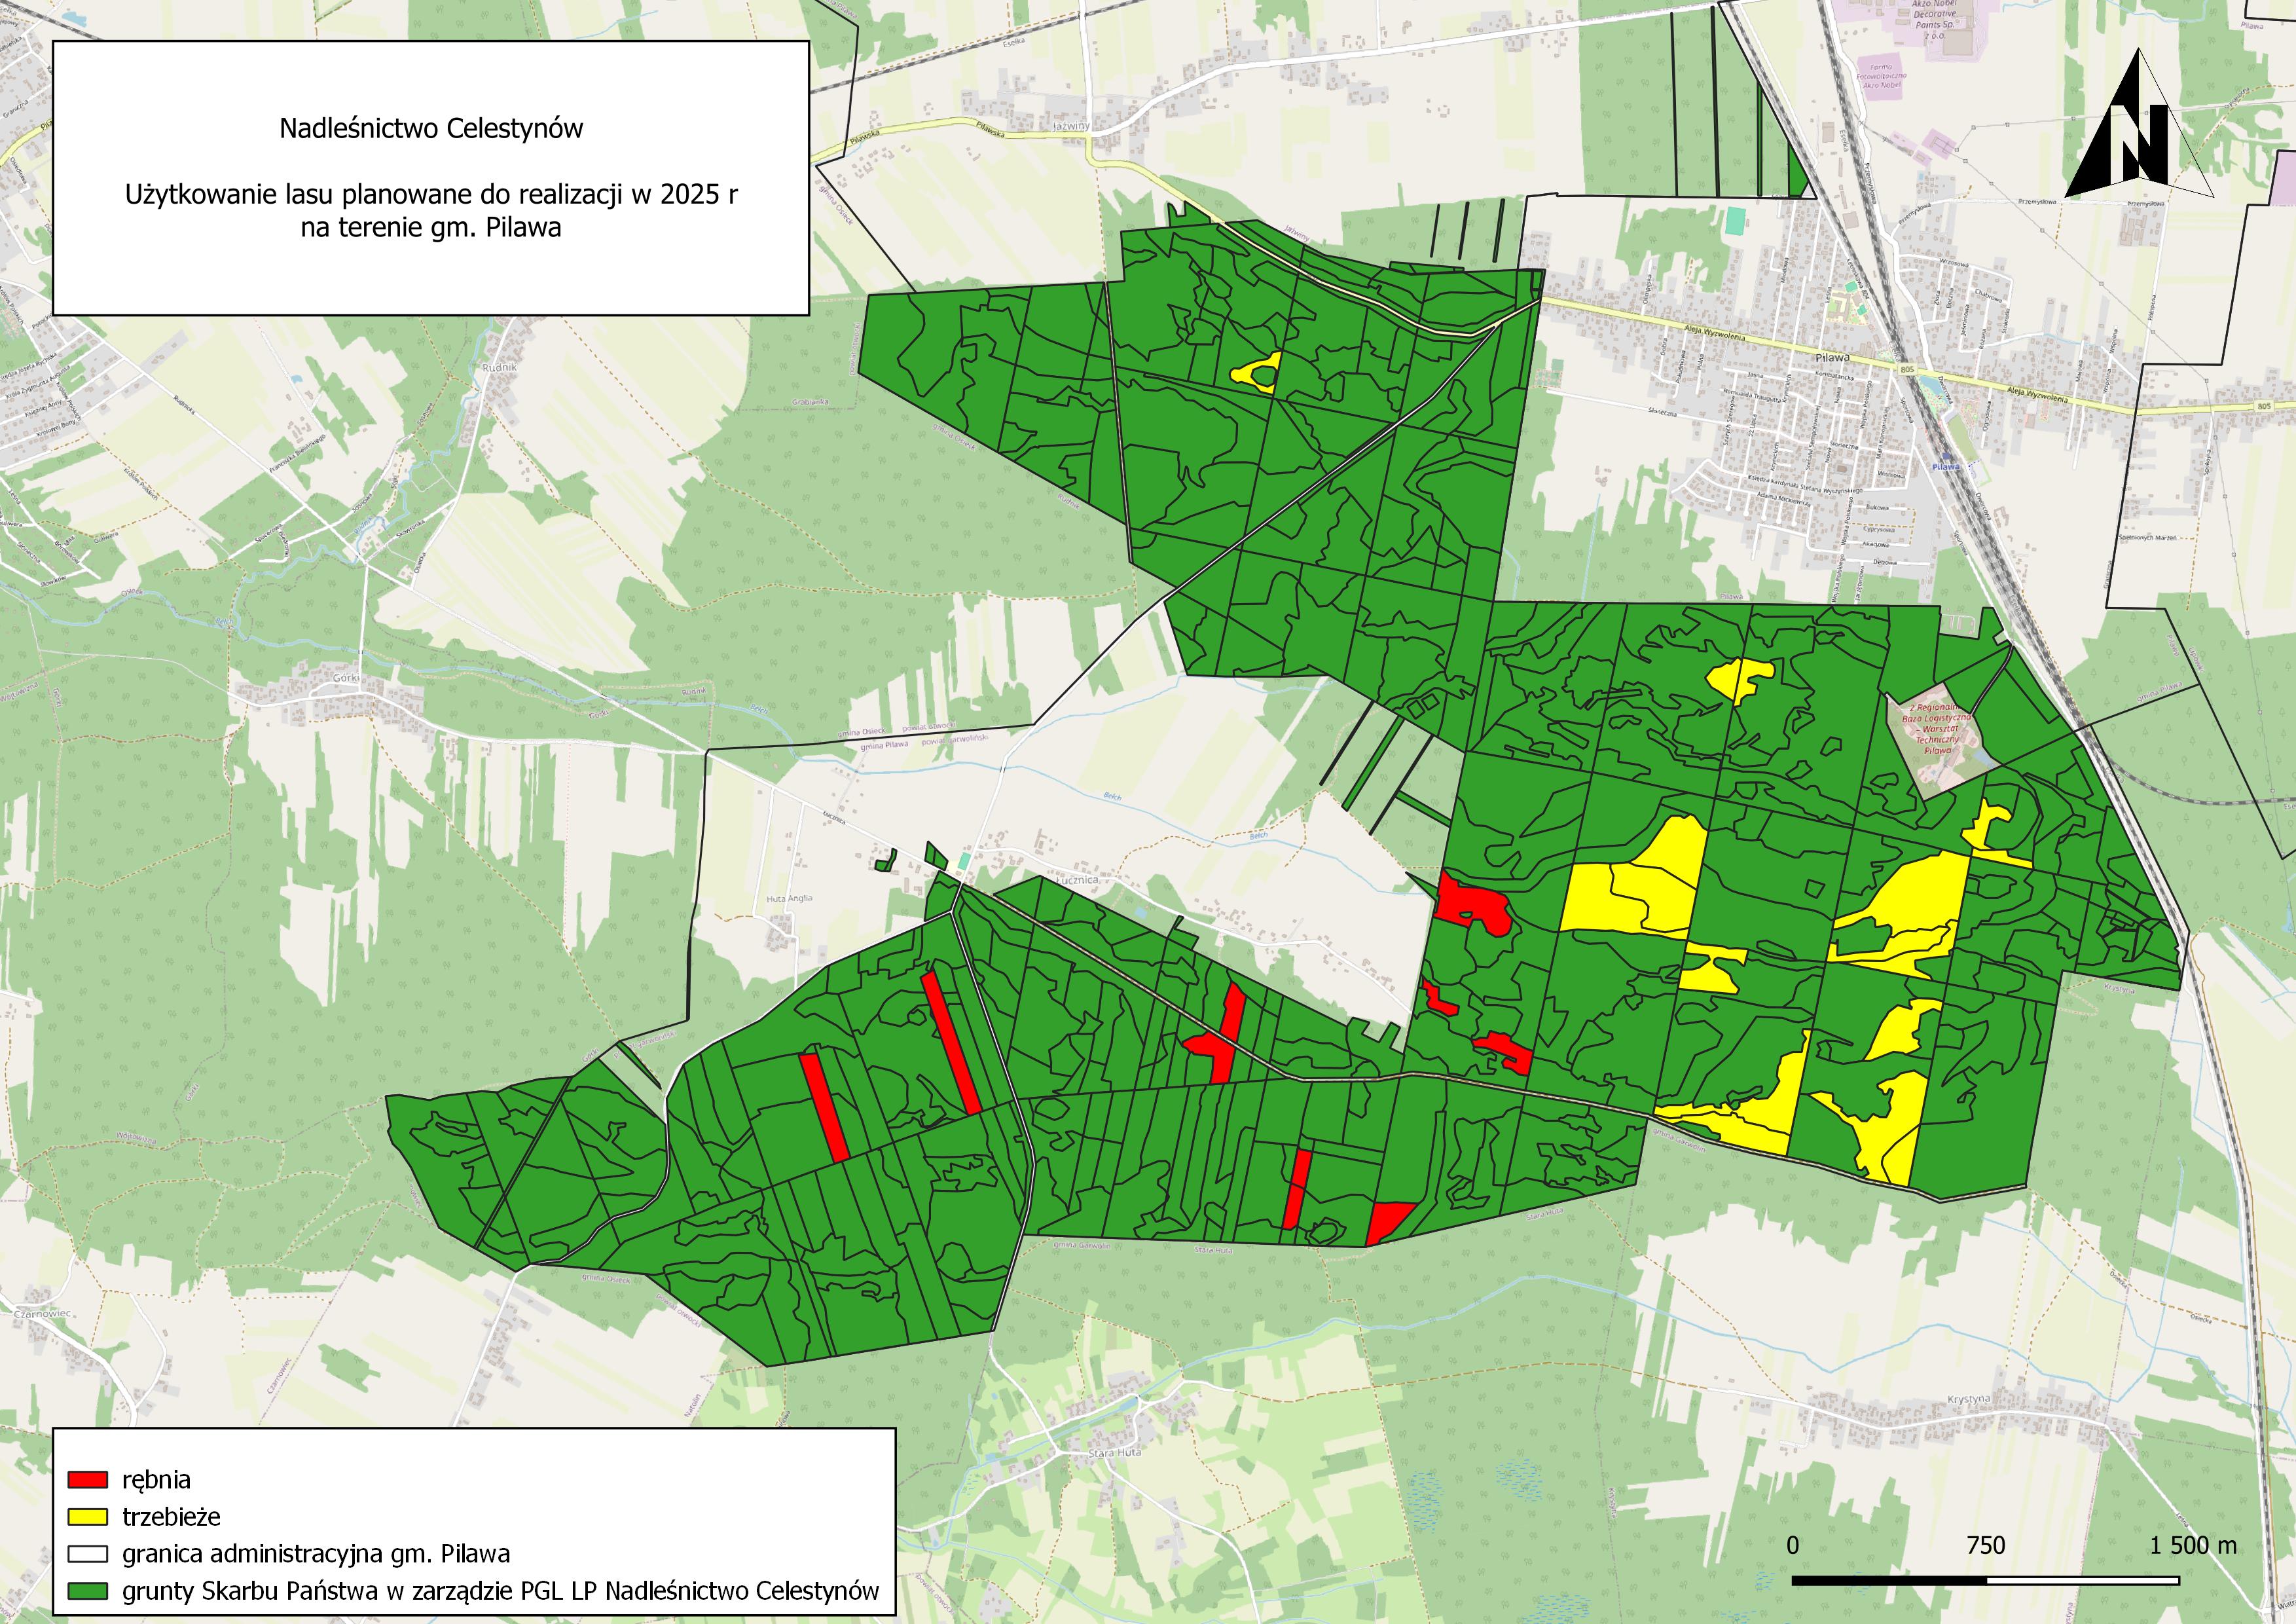Click the Nadleśnictwo Celestynów title text
The image size is (2296, 1624).
tap(431, 129)
